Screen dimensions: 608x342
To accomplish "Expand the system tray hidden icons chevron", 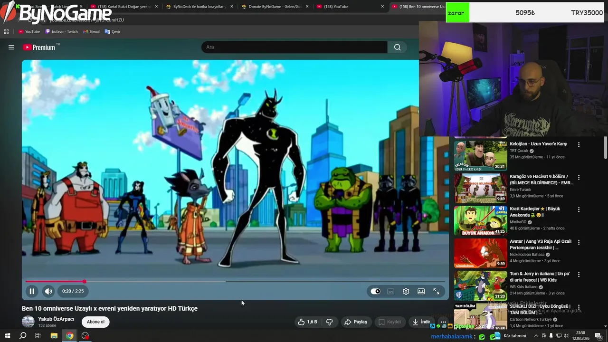I will pos(536,336).
